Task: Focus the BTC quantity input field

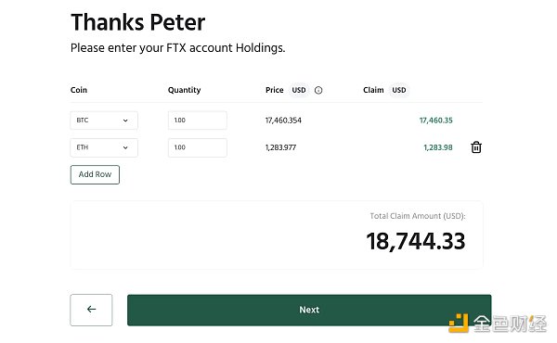Action: tap(198, 121)
